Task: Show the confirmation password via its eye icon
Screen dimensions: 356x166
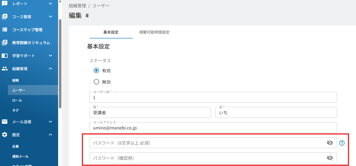Action: click(x=330, y=158)
